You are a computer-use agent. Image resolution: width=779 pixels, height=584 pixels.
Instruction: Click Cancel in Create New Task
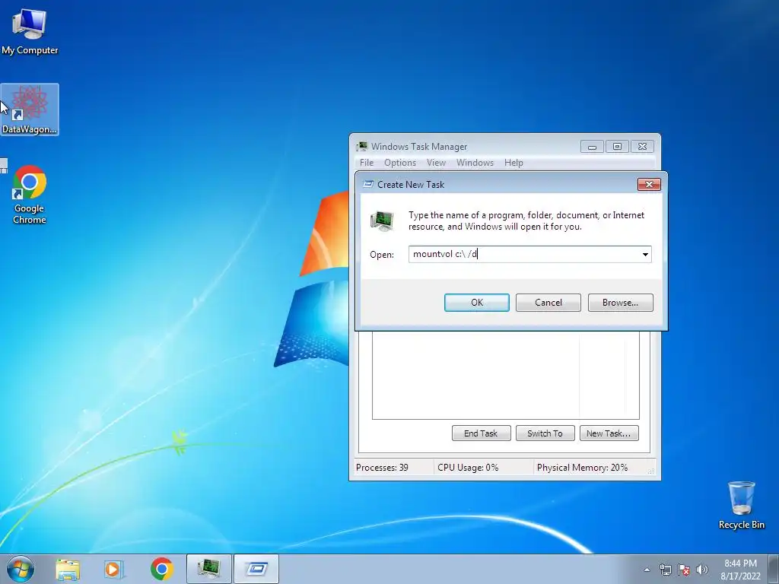pyautogui.click(x=548, y=303)
